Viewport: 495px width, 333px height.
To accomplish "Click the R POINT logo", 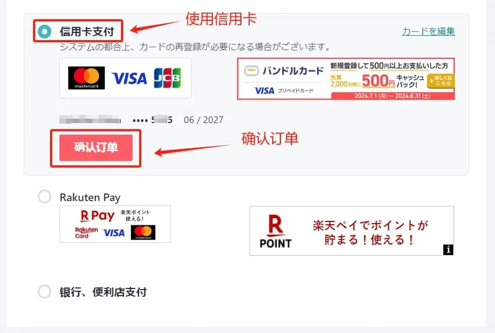I will 276,231.
